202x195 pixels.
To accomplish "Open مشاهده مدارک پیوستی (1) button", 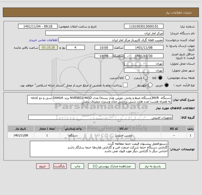I will tap(112, 166).
